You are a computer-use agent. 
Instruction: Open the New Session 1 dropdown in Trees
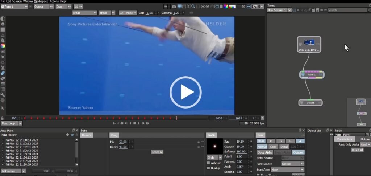pos(279,10)
